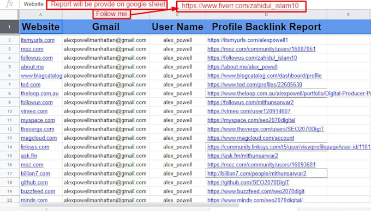Viewport: 371px width, 211px height.
Task: Open theloop.com.au website link
Action: (39, 94)
